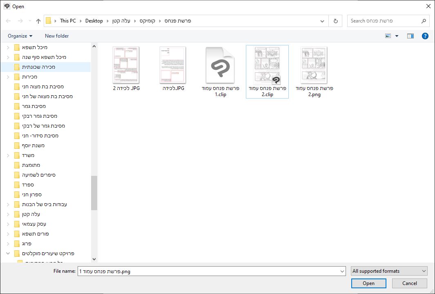Expand the עלה קטן folder in tree

click(x=8, y=214)
